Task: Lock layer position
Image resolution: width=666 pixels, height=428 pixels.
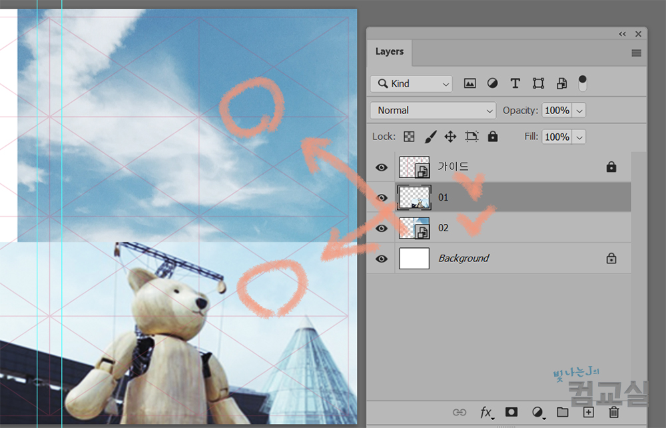Action: click(x=450, y=137)
